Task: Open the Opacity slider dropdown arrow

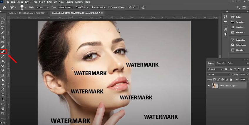Action: [247, 74]
